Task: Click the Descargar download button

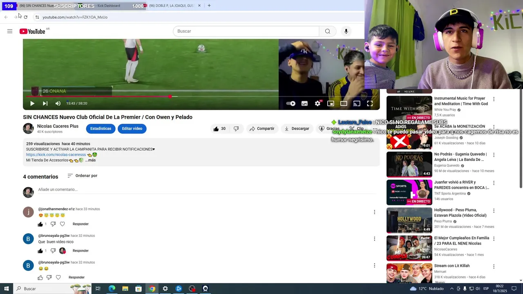Action: [x=297, y=129]
